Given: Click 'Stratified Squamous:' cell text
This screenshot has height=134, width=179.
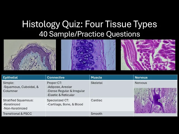Looking at the screenshot, I should coord(18,100).
